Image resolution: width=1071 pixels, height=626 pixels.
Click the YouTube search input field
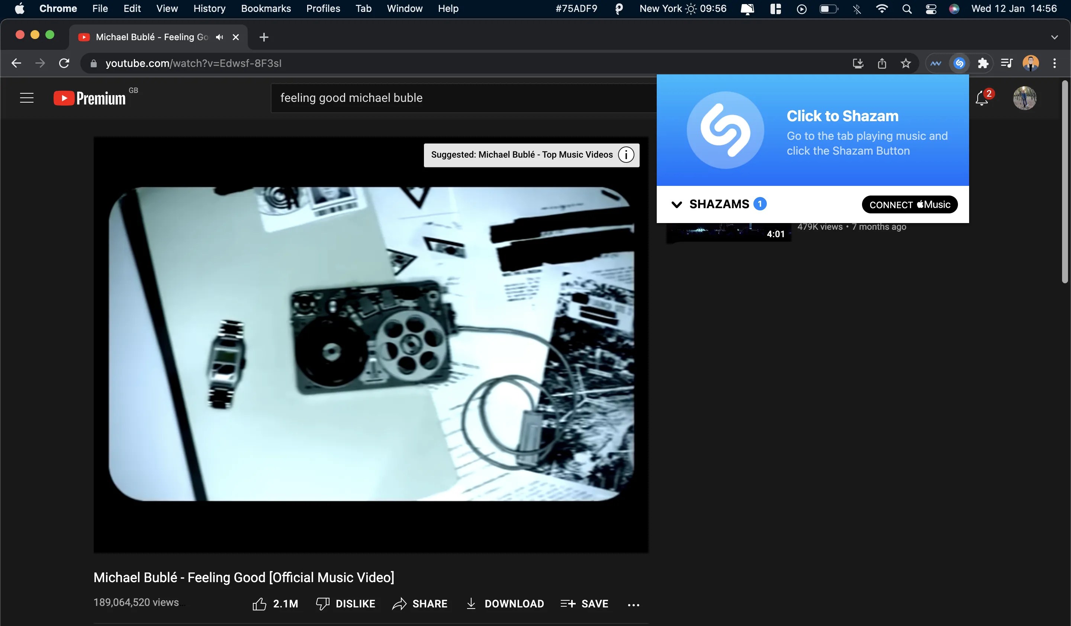pos(425,98)
